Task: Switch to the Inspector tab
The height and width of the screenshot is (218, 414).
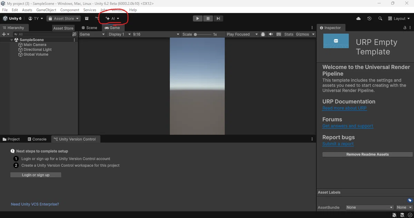Action: tap(330, 28)
